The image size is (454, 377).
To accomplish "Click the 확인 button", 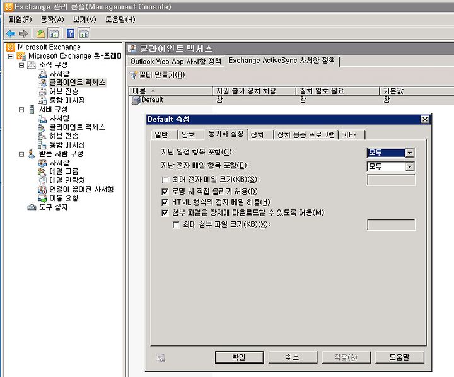I will (x=239, y=357).
